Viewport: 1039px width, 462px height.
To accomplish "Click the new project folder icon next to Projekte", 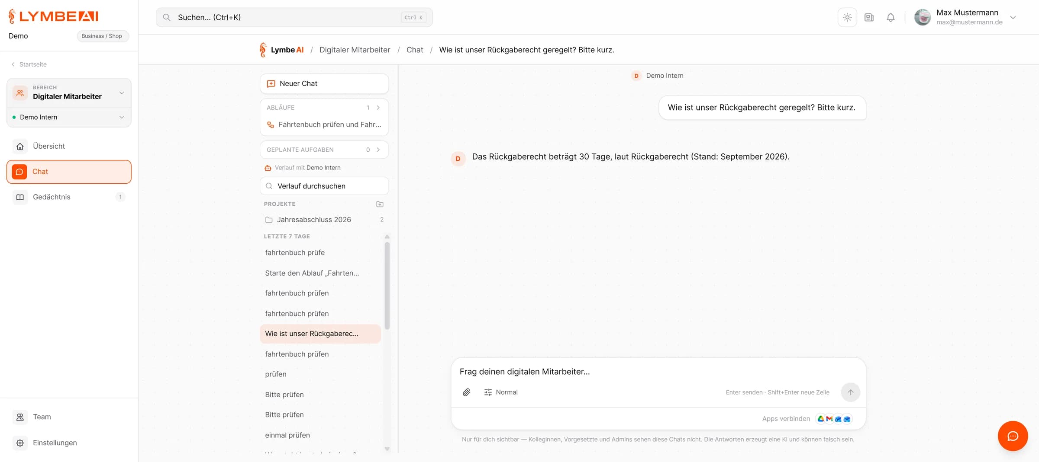I will click(380, 204).
